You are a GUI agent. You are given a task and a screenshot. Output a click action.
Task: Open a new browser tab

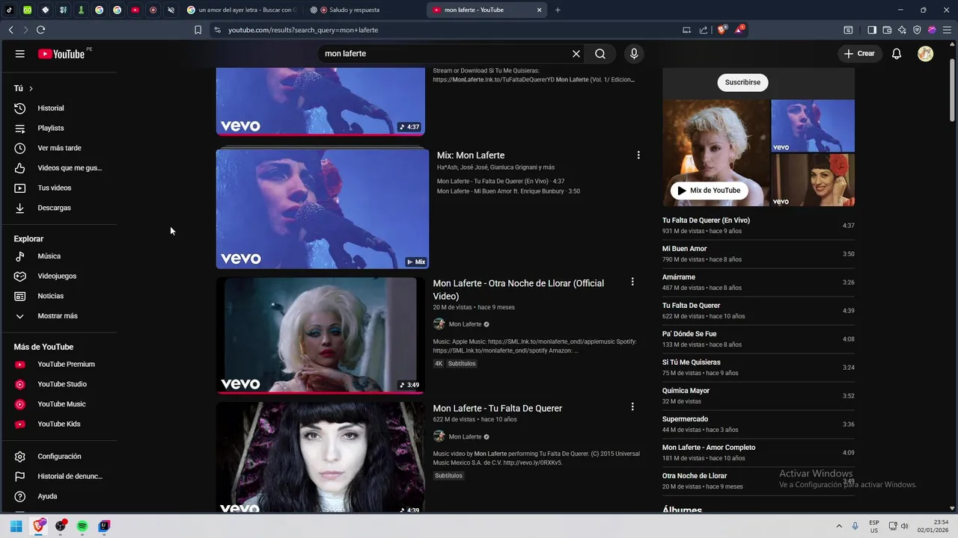558,10
